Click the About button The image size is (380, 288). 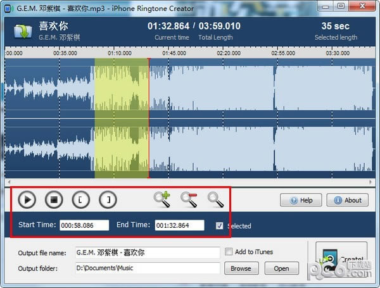pos(347,200)
